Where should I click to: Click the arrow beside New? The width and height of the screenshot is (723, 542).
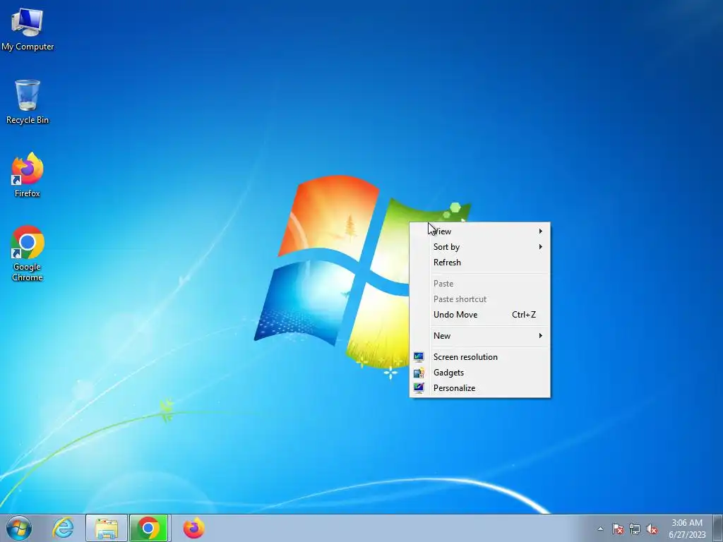[x=540, y=336]
